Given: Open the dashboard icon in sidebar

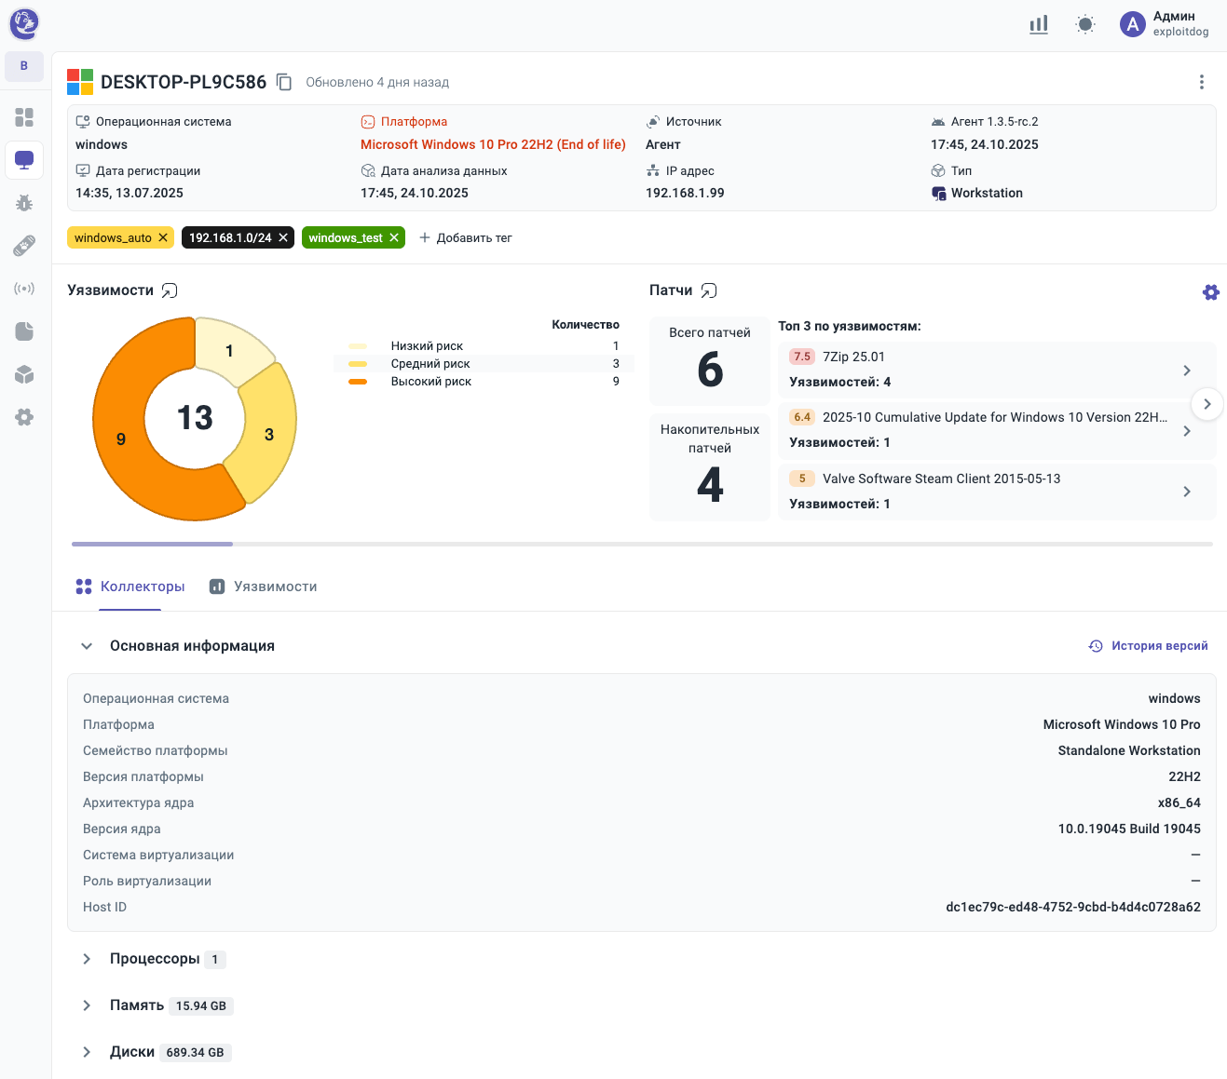Looking at the screenshot, I should pyautogui.click(x=24, y=117).
